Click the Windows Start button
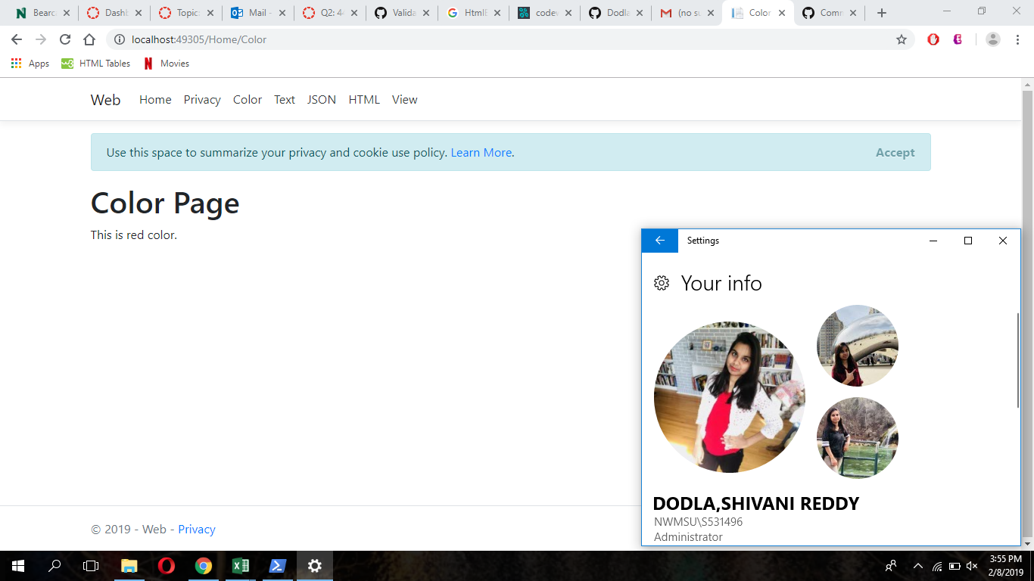 [x=16, y=565]
